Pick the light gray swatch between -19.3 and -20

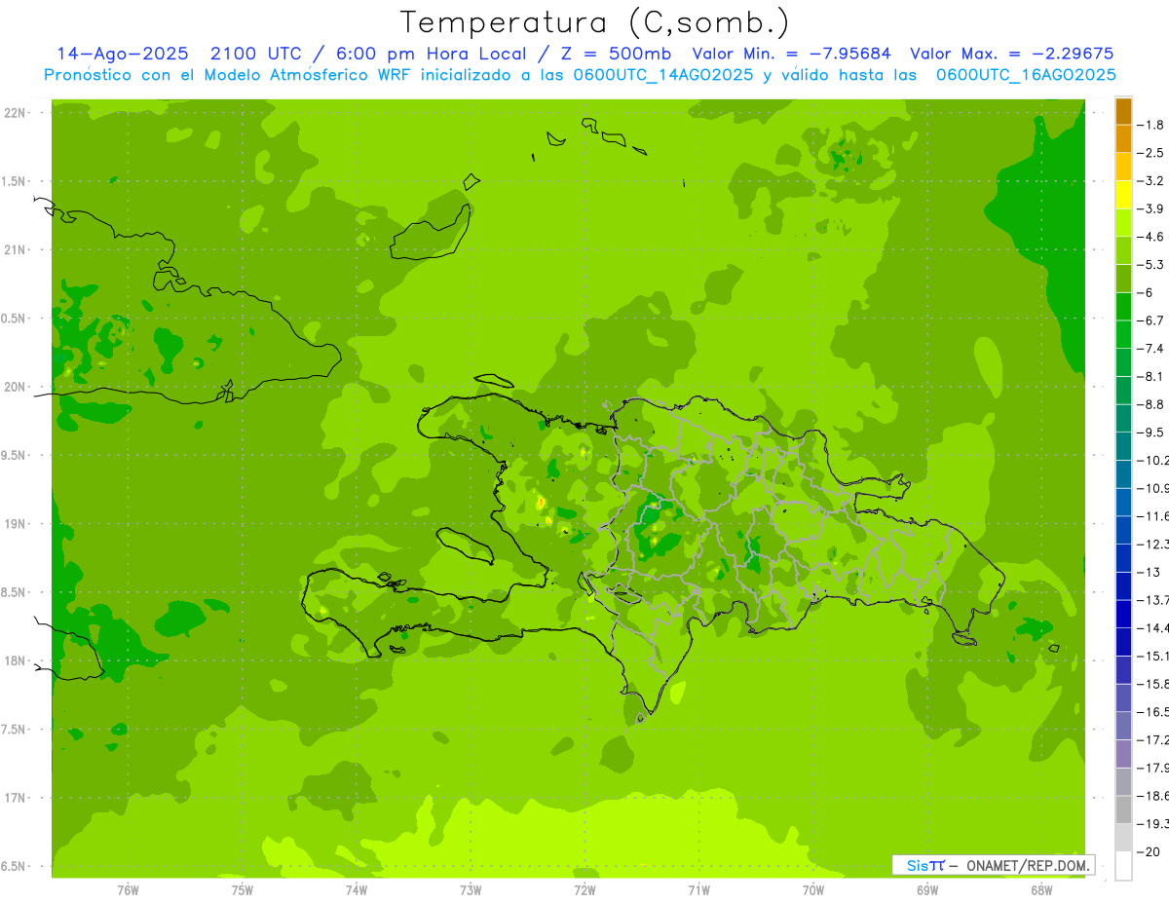click(1123, 838)
